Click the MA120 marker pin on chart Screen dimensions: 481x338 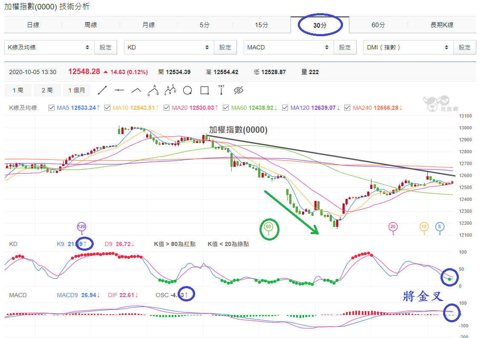[81, 227]
